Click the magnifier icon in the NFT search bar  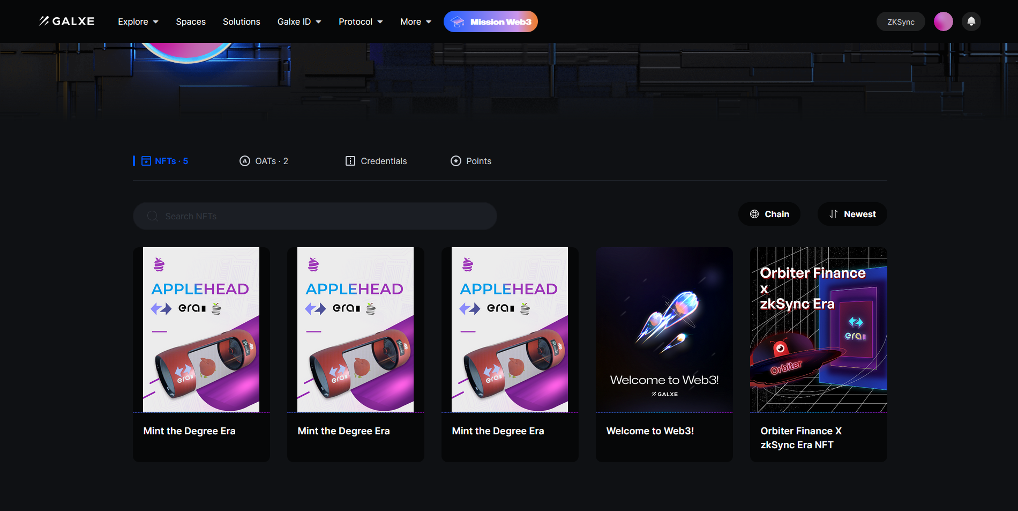(x=153, y=216)
